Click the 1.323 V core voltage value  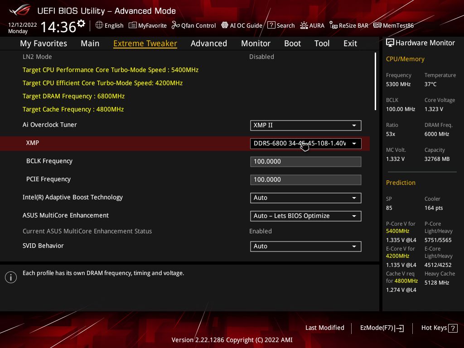point(434,109)
